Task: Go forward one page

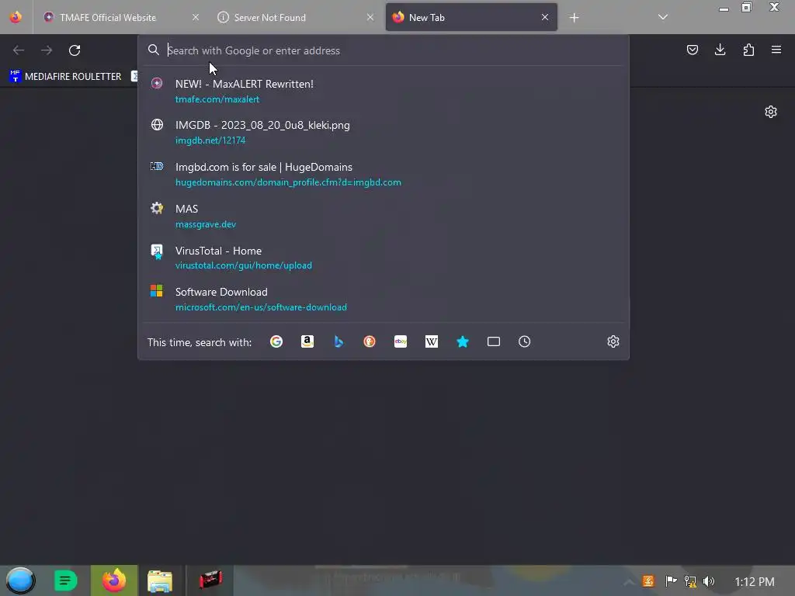Action: click(47, 50)
